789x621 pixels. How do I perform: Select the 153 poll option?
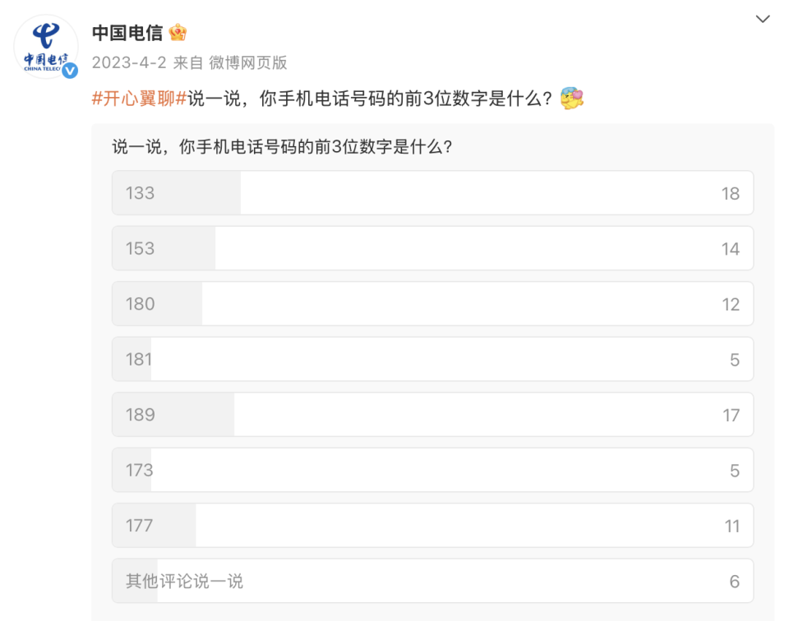432,248
